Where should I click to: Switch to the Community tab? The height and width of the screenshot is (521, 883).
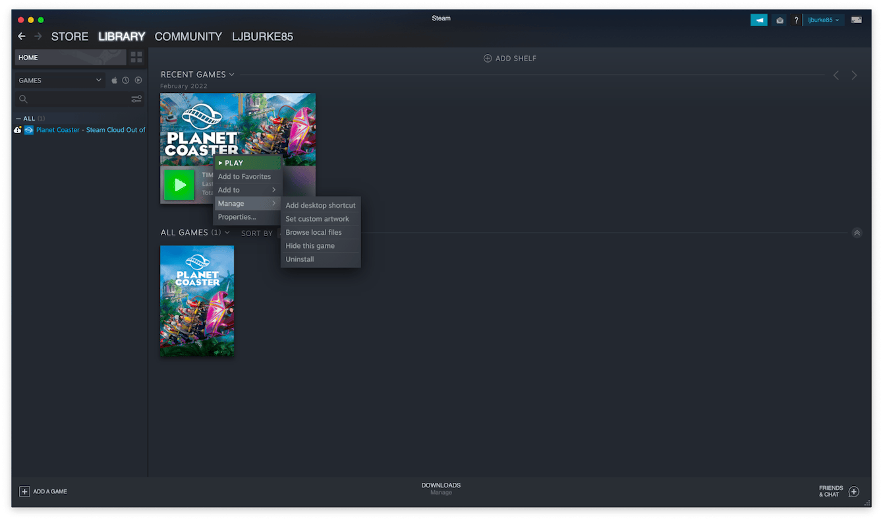pos(188,37)
